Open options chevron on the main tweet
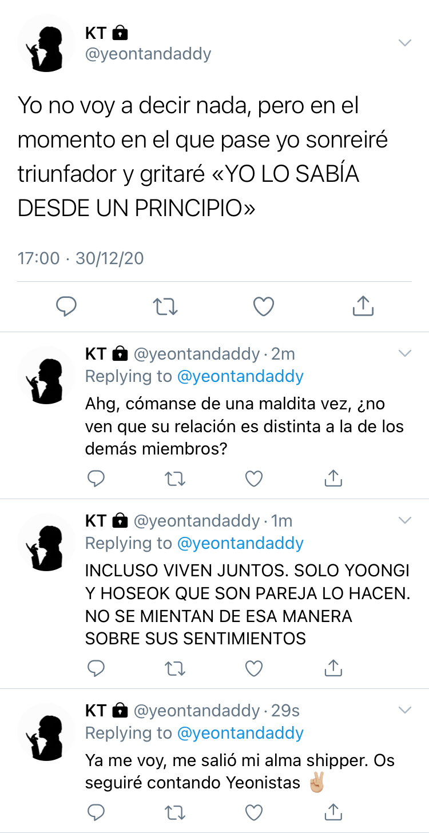The width and height of the screenshot is (429, 833). (x=405, y=43)
